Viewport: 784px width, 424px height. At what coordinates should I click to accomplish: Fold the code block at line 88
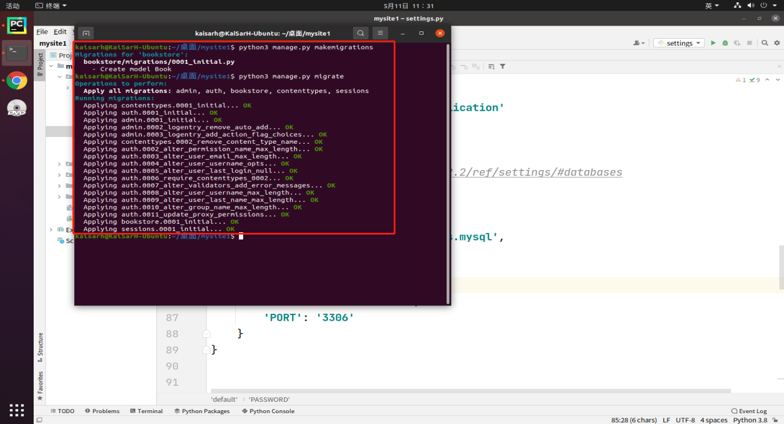coord(207,334)
